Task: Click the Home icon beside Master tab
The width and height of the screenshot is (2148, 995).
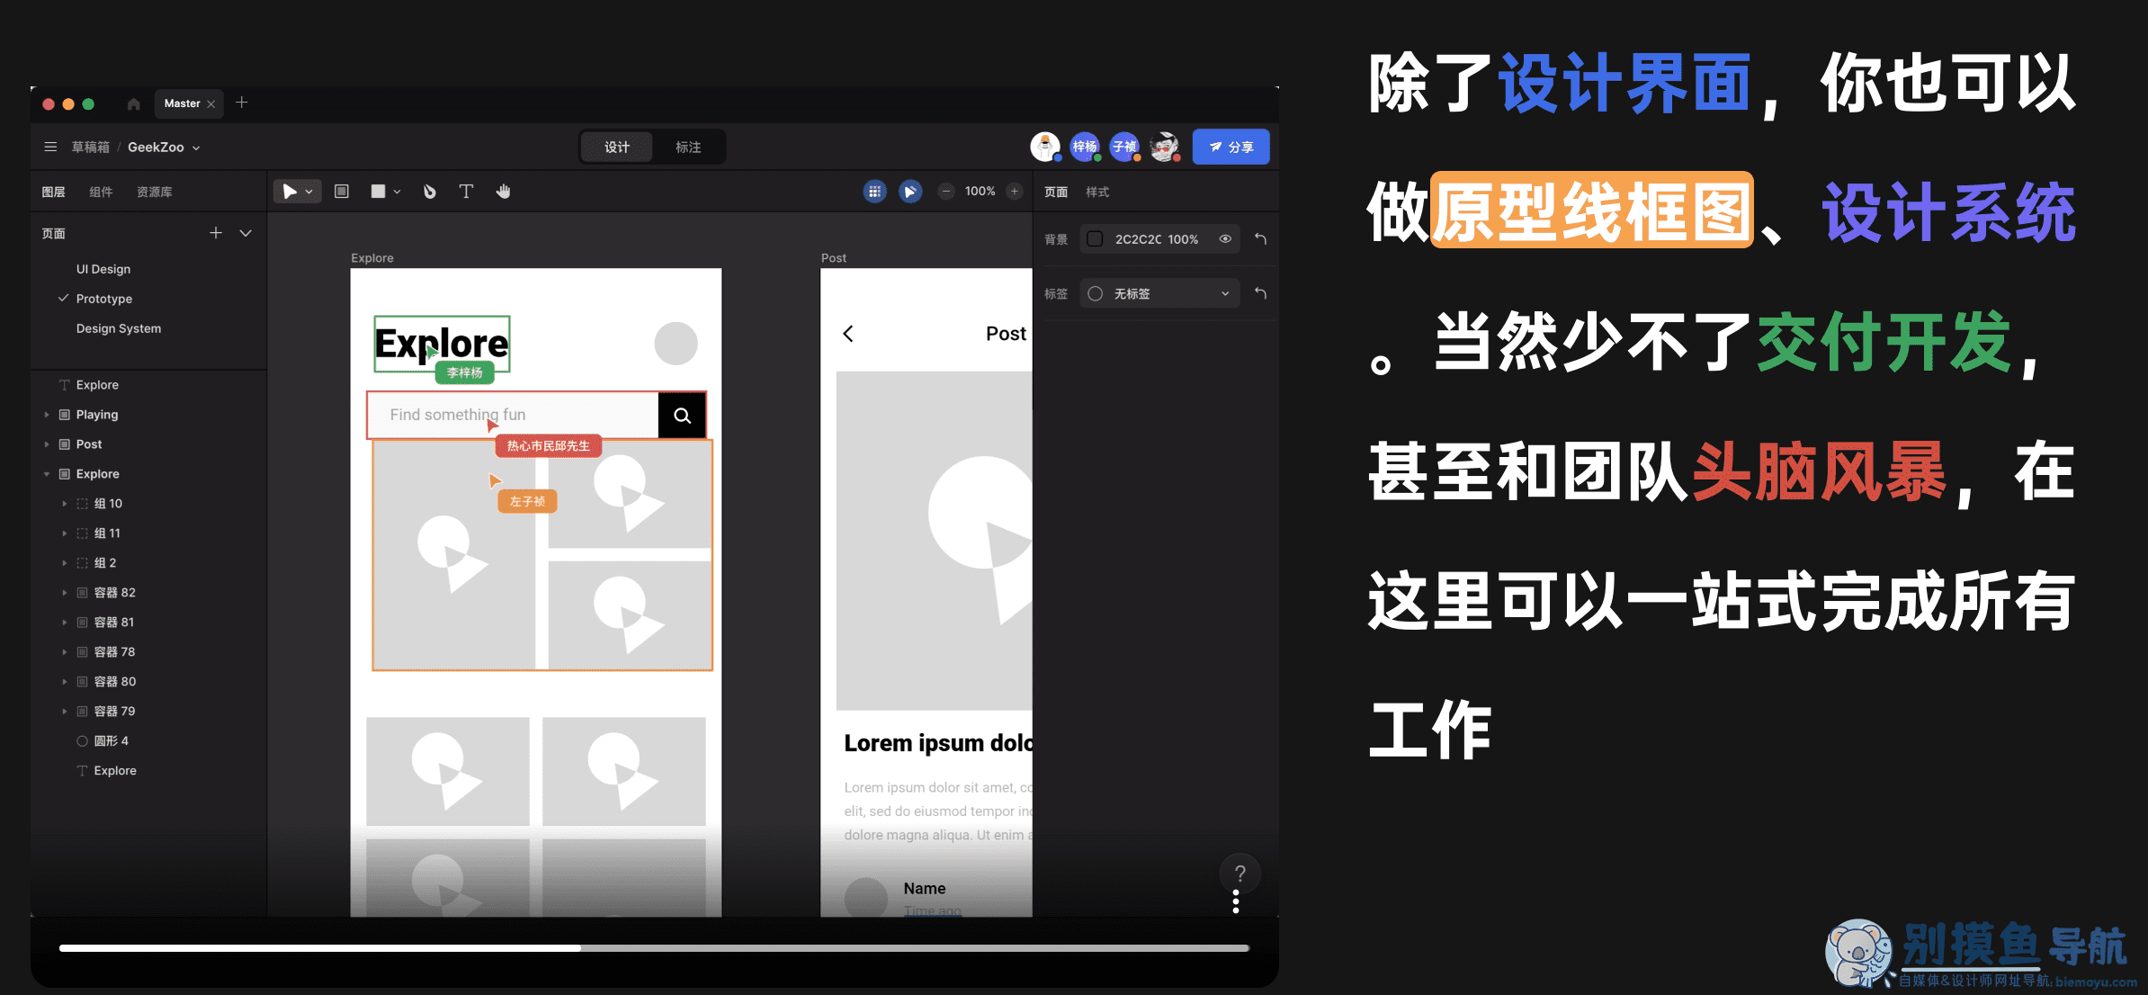Action: tap(133, 104)
